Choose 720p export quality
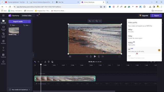164x92 pixels. [144, 37]
